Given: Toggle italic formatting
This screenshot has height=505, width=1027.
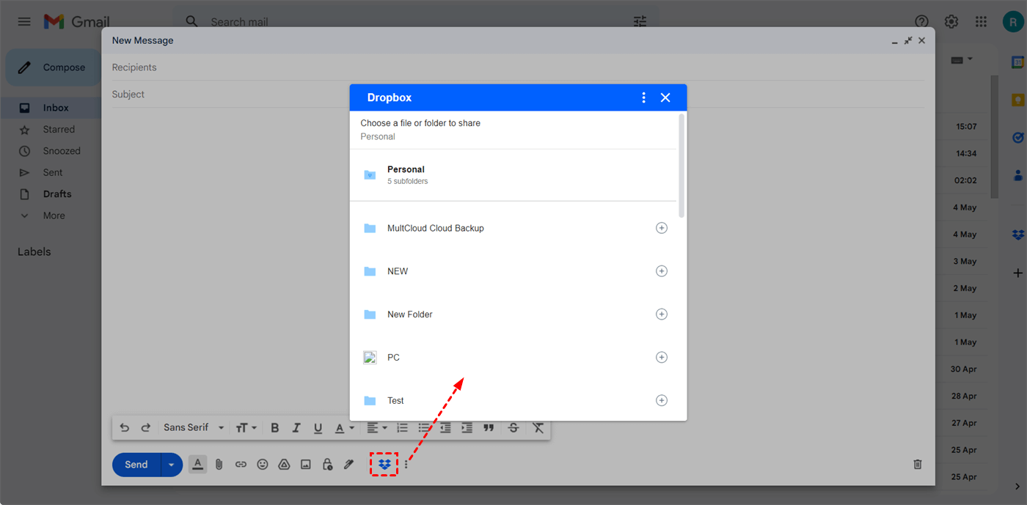Looking at the screenshot, I should point(296,428).
